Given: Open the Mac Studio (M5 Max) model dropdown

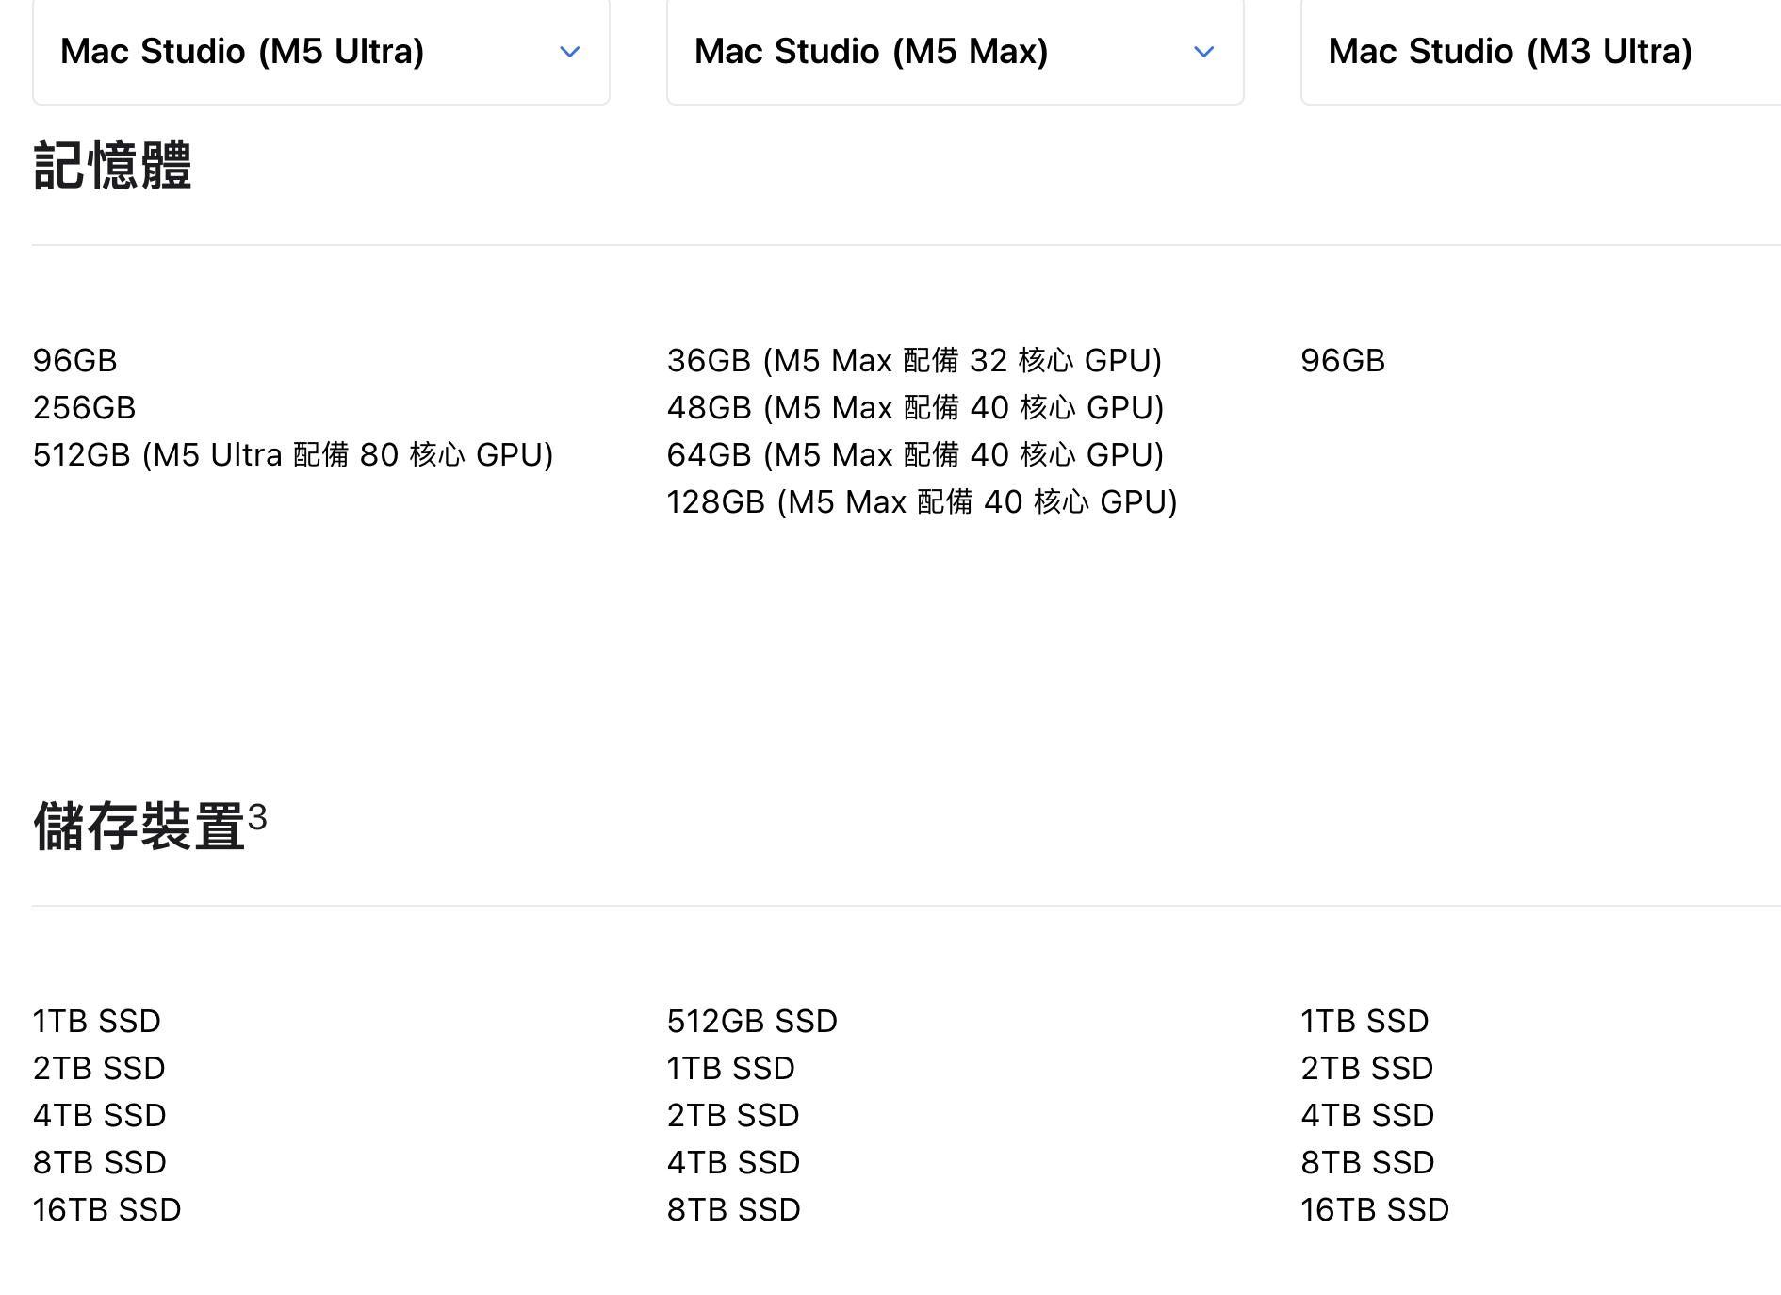Looking at the screenshot, I should (956, 51).
